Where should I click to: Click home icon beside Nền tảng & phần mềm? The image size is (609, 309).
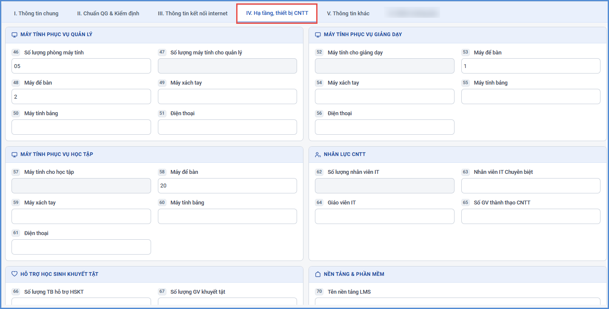pyautogui.click(x=318, y=274)
